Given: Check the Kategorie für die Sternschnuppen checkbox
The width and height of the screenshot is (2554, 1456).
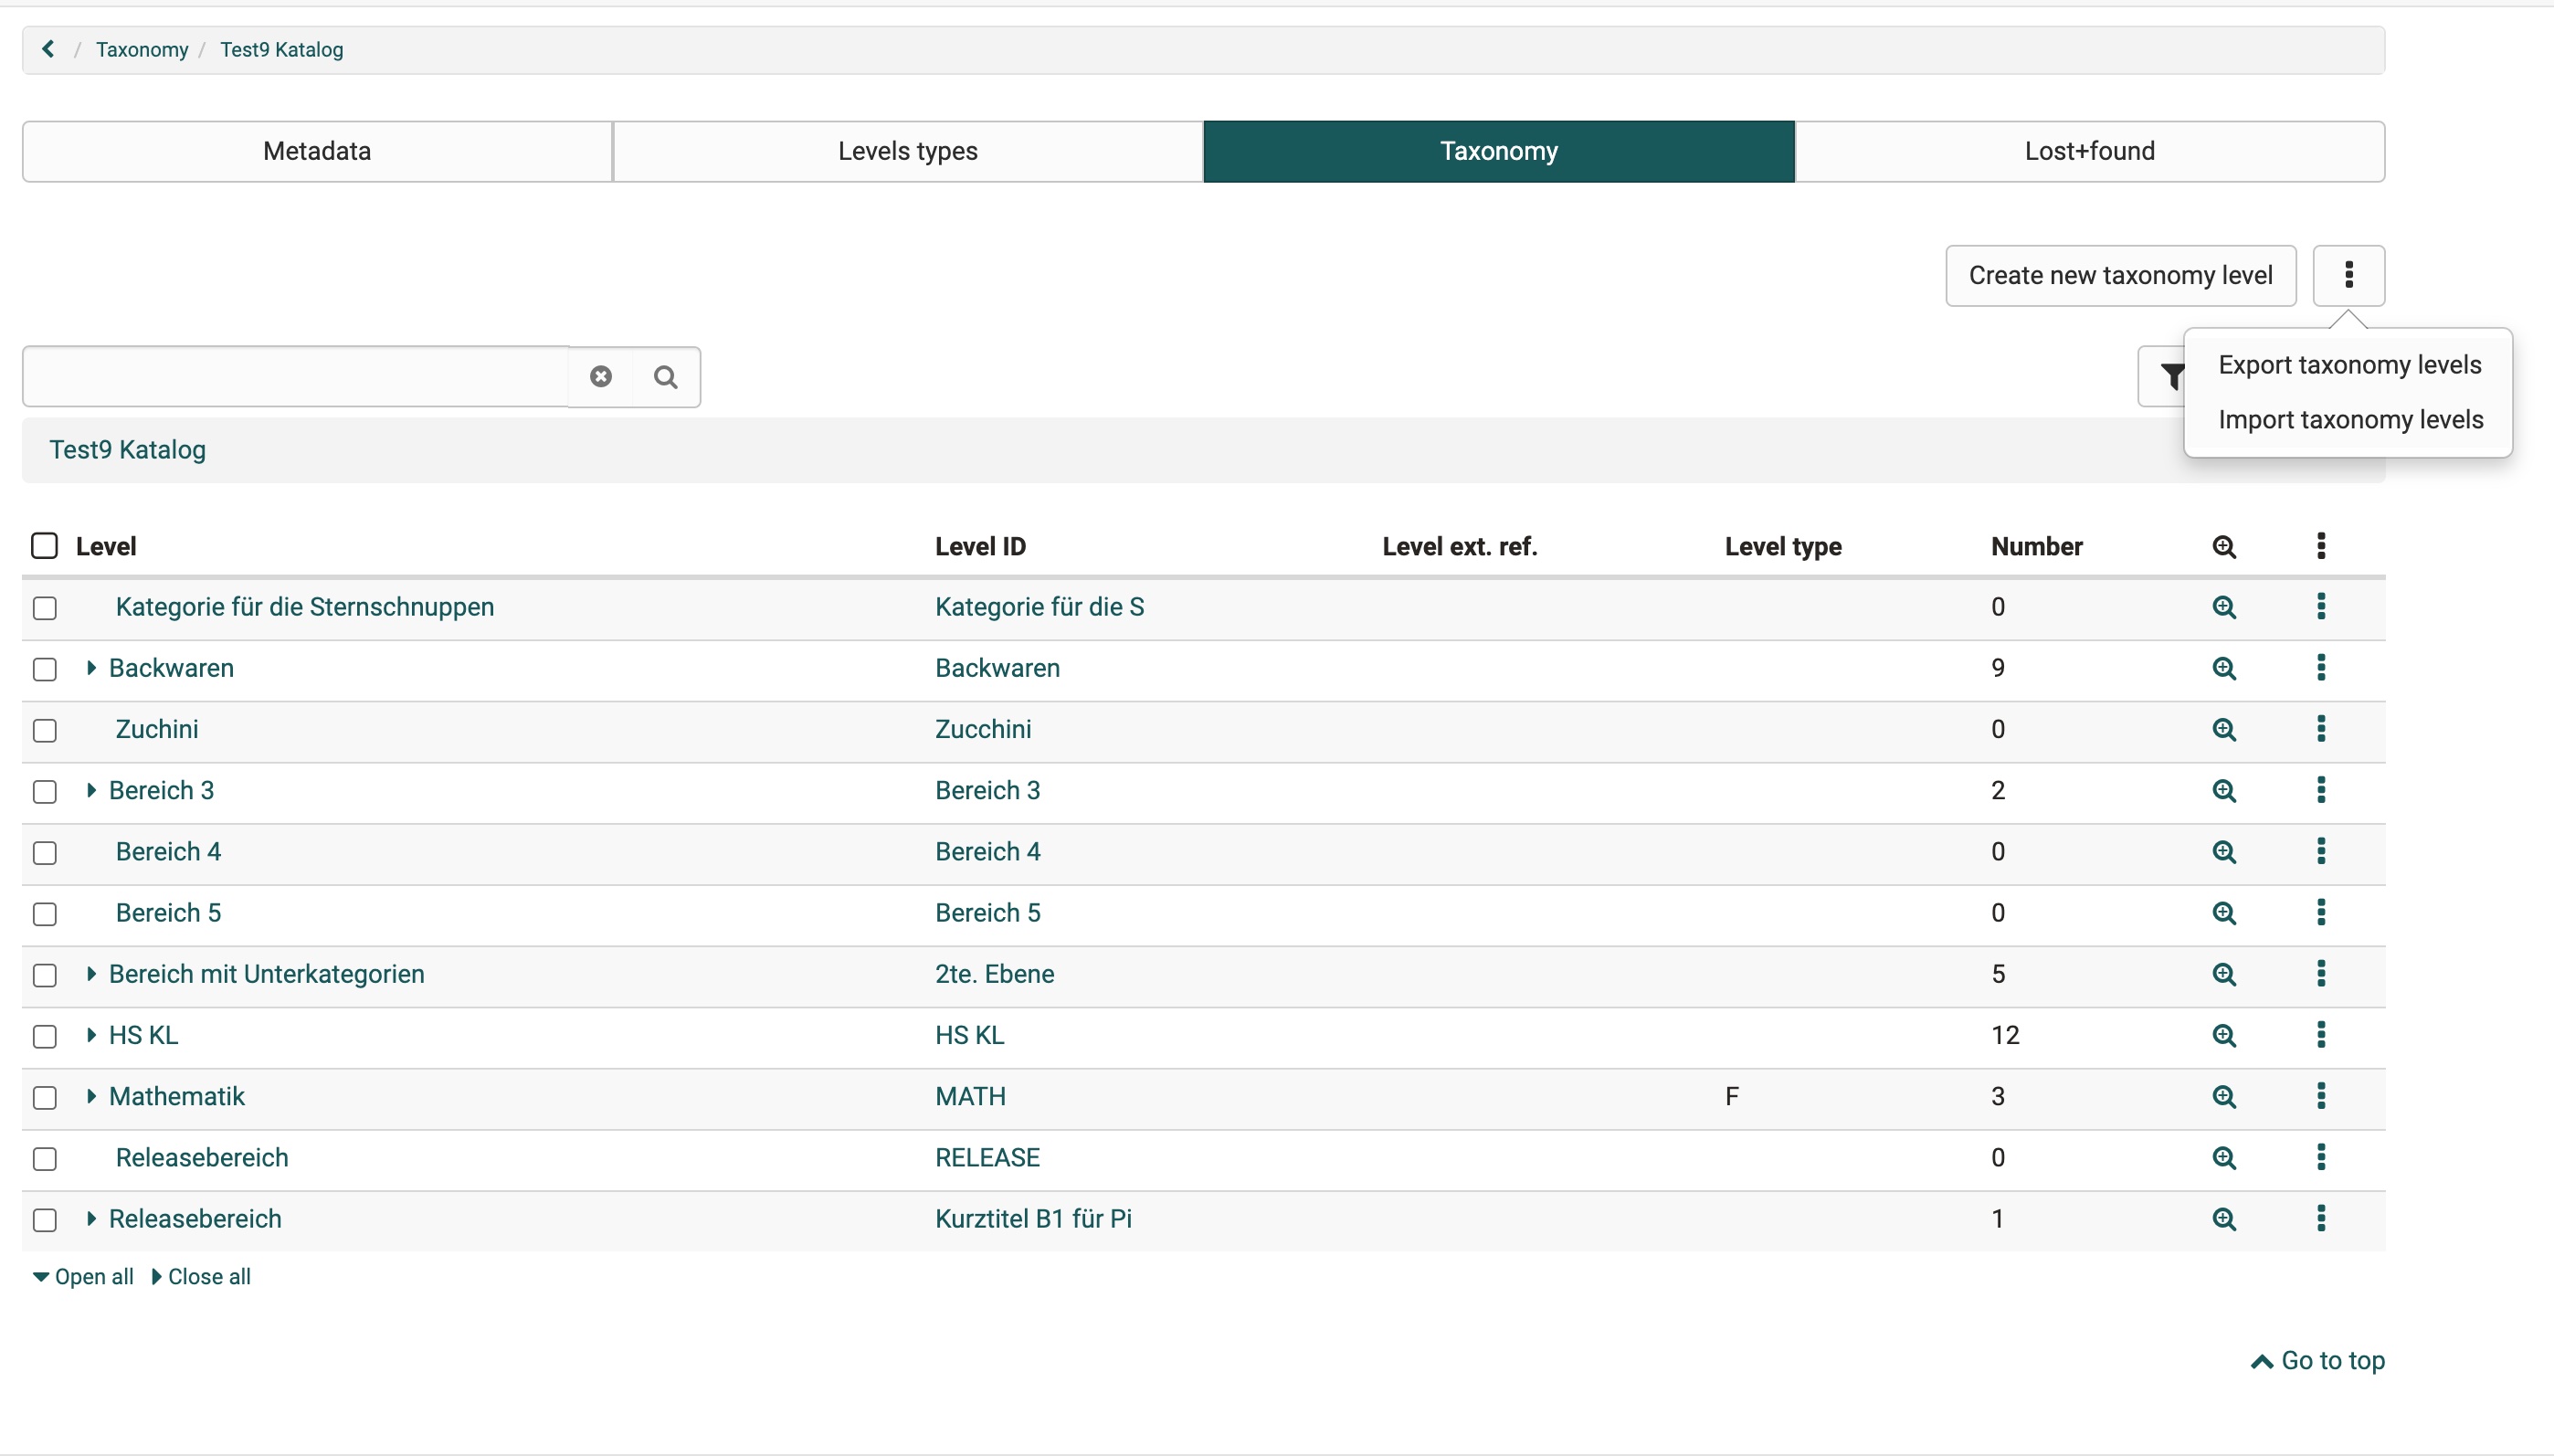Looking at the screenshot, I should (x=44, y=608).
